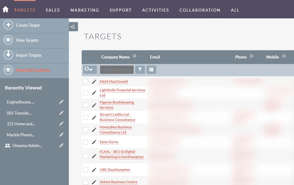Open Mott MacDonald record
Image resolution: width=294 pixels, height=185 pixels.
coord(114,81)
